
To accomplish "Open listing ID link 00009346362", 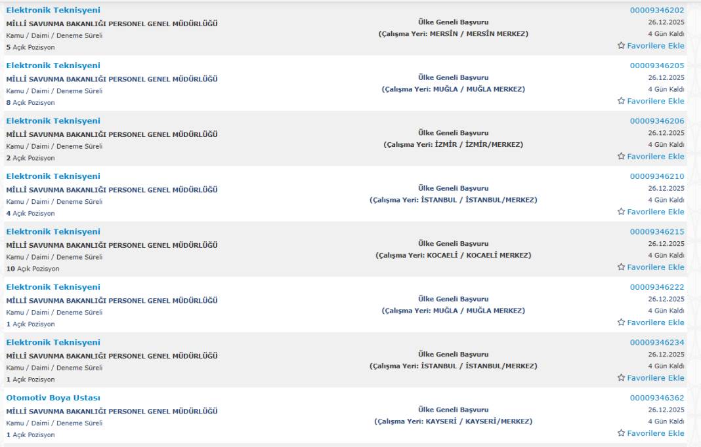I will click(x=656, y=398).
